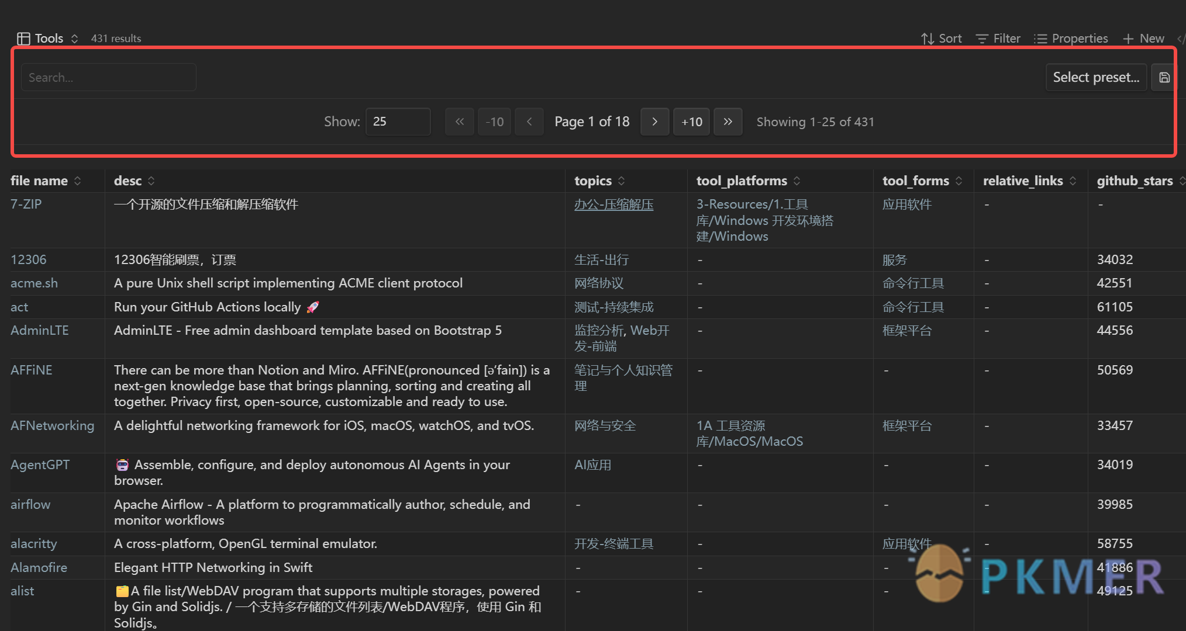1186x631 pixels.
Task: Open the AFFiNE file link
Action: [x=32, y=370]
